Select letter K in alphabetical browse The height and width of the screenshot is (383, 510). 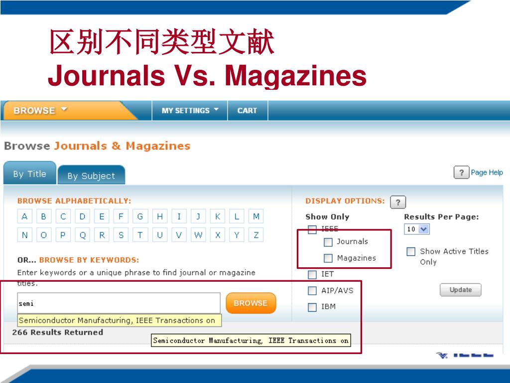coord(218,216)
